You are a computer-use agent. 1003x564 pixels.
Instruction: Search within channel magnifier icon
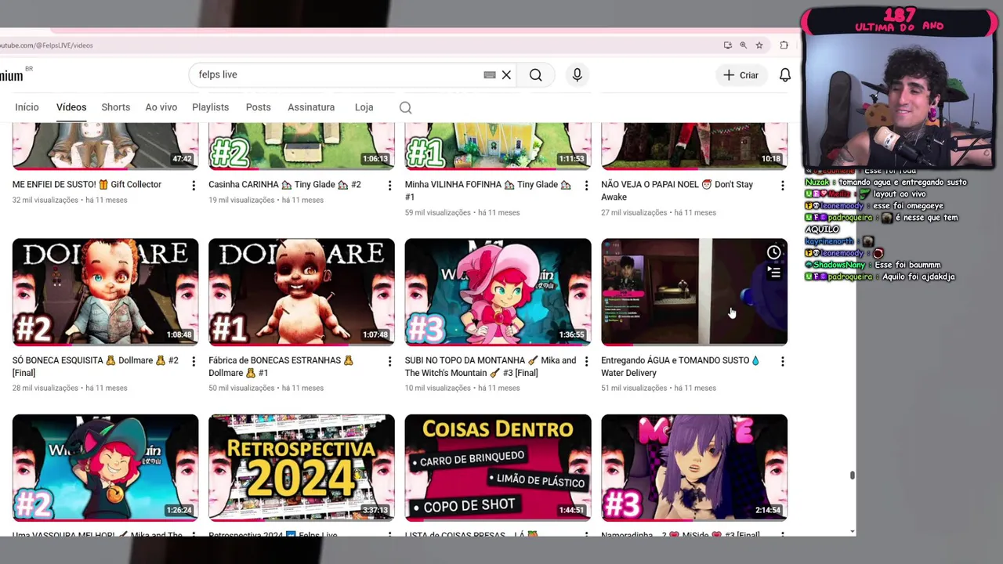[x=405, y=107]
